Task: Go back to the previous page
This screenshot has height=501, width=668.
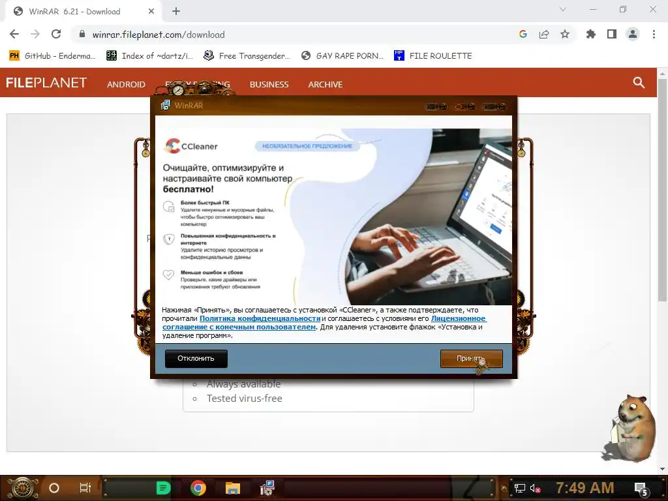Action: pyautogui.click(x=14, y=34)
